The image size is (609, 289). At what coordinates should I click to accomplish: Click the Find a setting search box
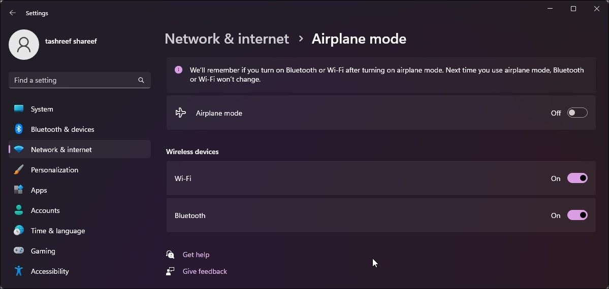(74, 80)
